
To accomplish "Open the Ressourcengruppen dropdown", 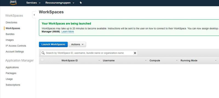I will (60, 3).
